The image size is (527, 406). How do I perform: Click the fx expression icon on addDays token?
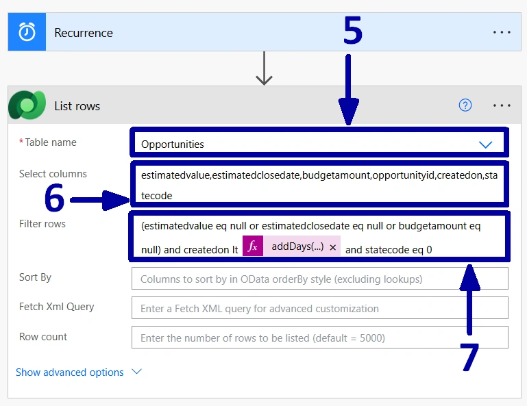click(x=253, y=246)
